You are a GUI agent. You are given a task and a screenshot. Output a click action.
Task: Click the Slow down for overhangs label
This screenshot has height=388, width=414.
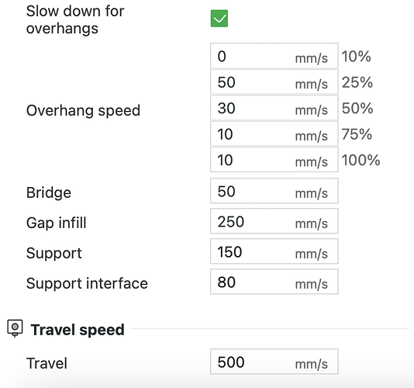point(75,20)
